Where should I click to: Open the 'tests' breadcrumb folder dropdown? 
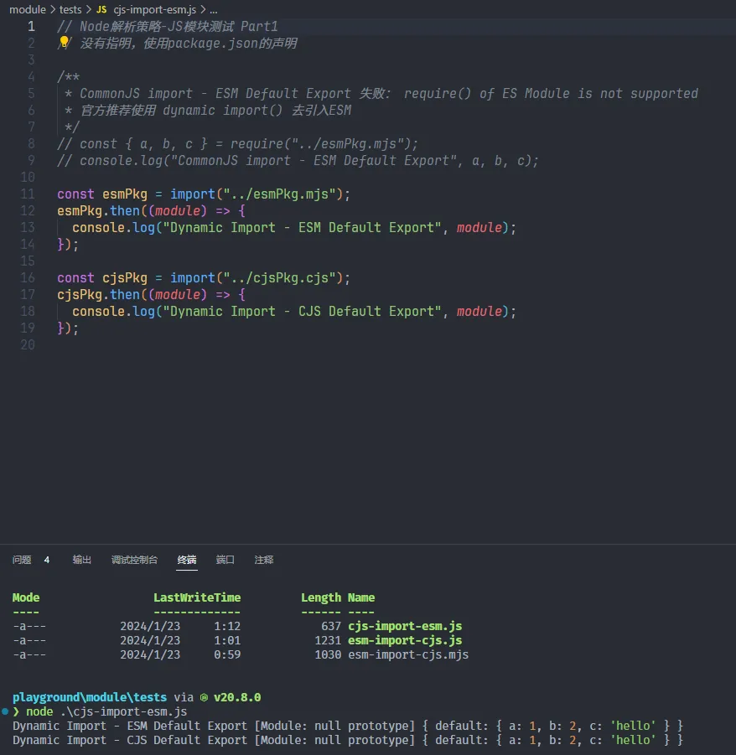[x=70, y=9]
